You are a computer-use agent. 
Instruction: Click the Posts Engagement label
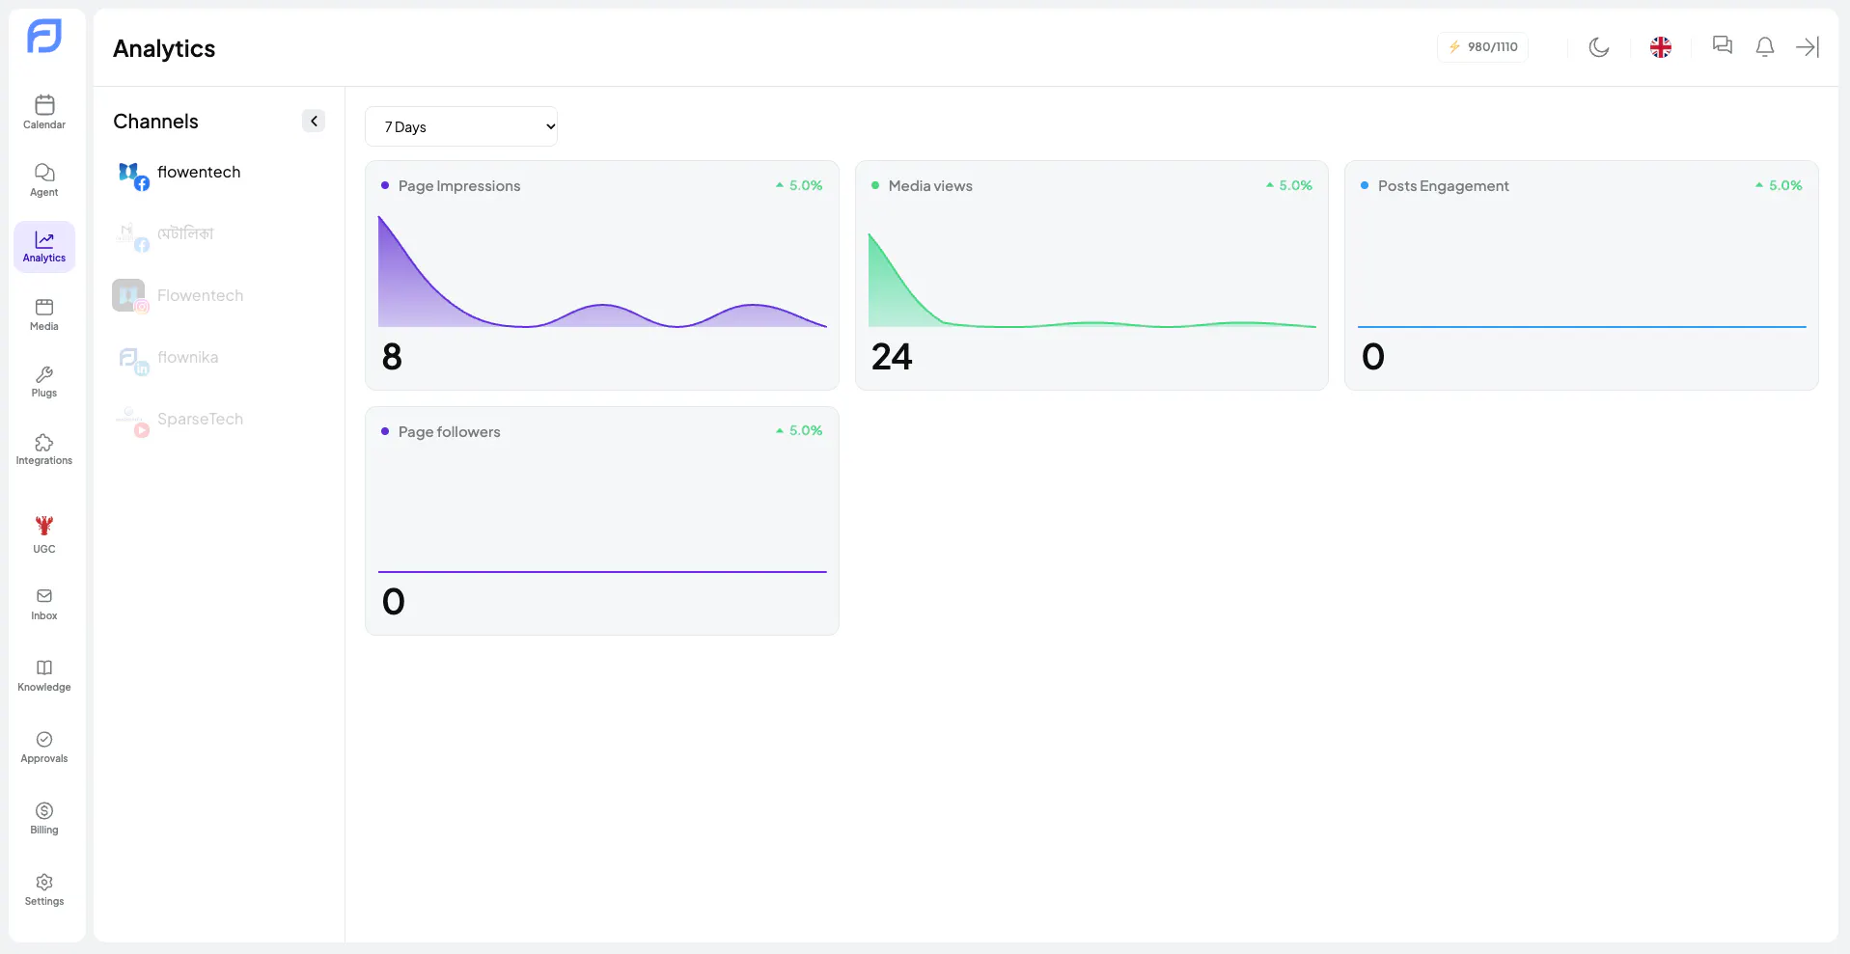(x=1443, y=186)
